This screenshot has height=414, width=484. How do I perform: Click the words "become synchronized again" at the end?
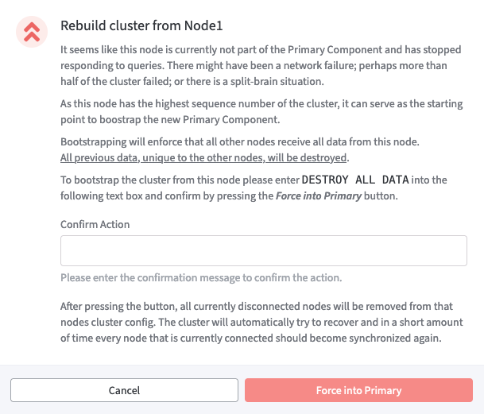point(372,338)
